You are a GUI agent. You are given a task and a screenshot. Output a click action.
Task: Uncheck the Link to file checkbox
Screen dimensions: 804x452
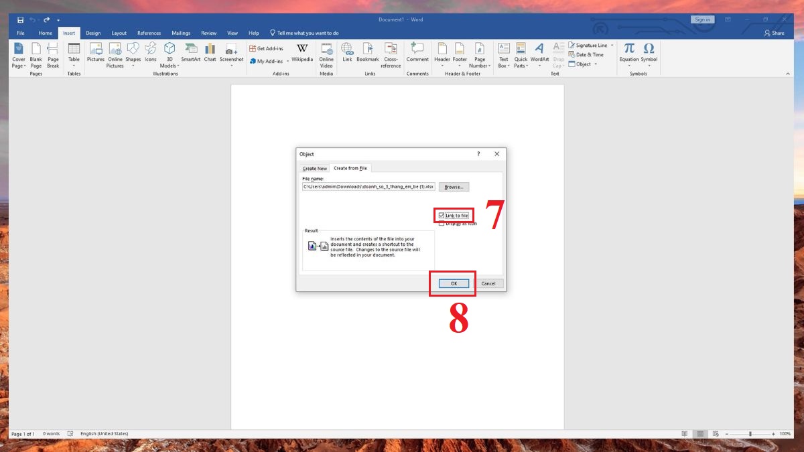click(x=442, y=216)
